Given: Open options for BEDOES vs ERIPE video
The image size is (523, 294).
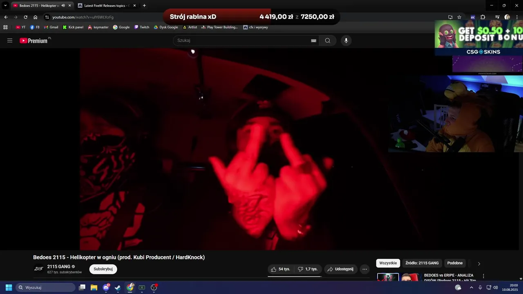Looking at the screenshot, I should 483,276.
